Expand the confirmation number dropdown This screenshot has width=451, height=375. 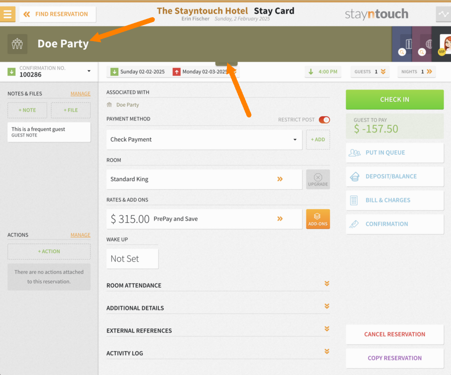point(89,71)
